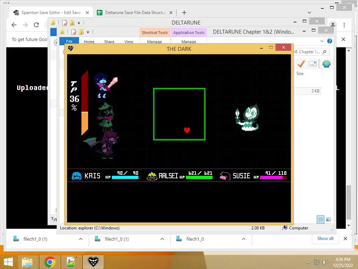Click the orange TP gauge
The image size is (358, 269).
(85, 123)
